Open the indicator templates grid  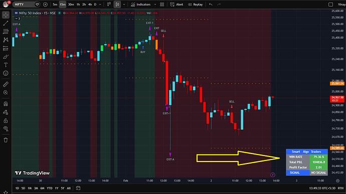162,4
